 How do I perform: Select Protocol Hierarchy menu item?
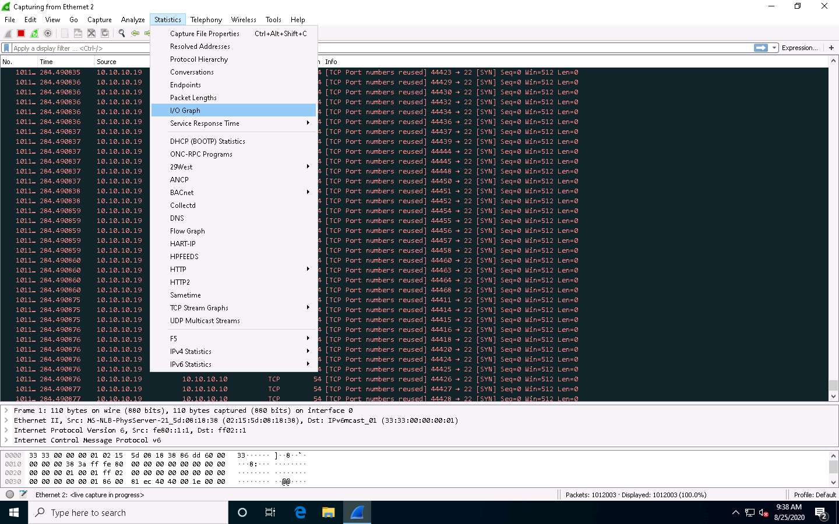(234, 59)
